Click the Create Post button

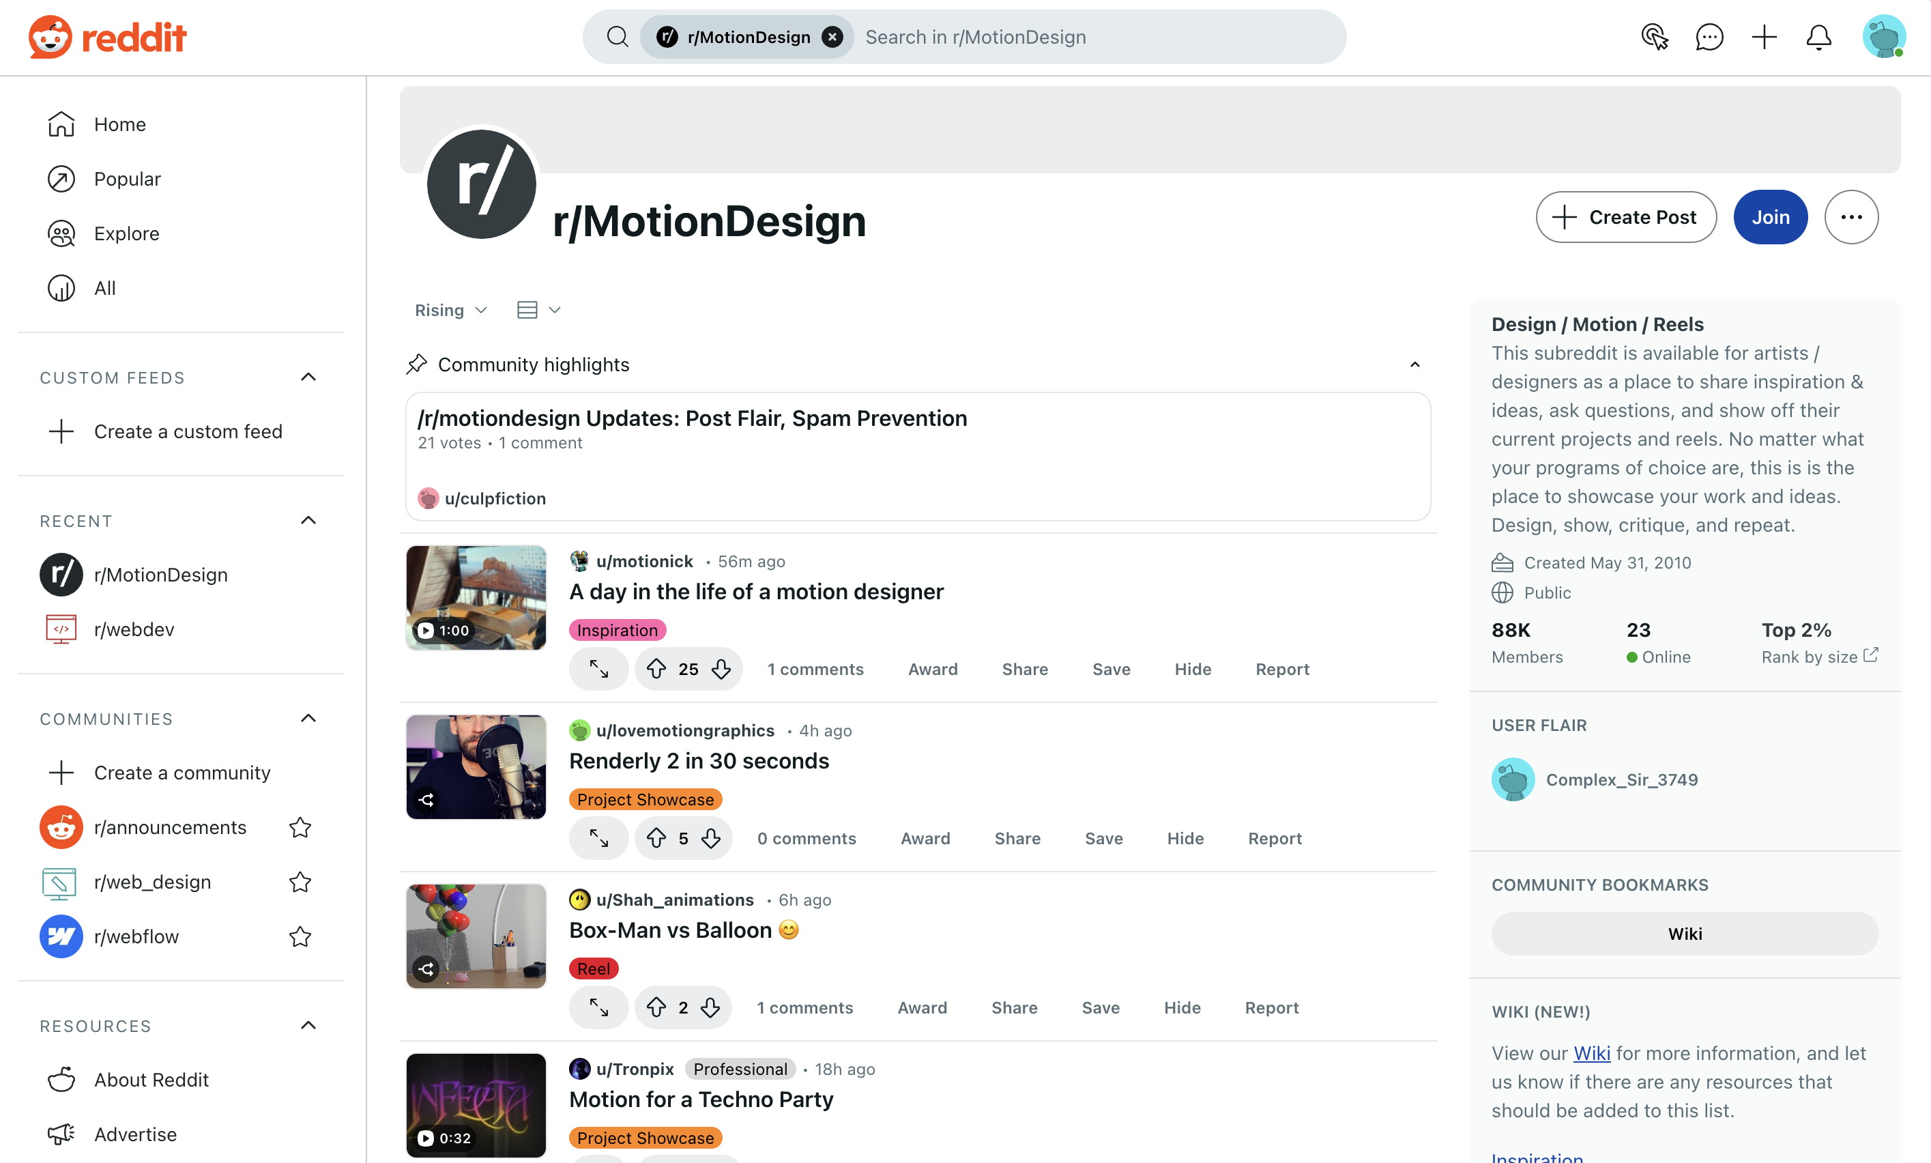(x=1625, y=217)
